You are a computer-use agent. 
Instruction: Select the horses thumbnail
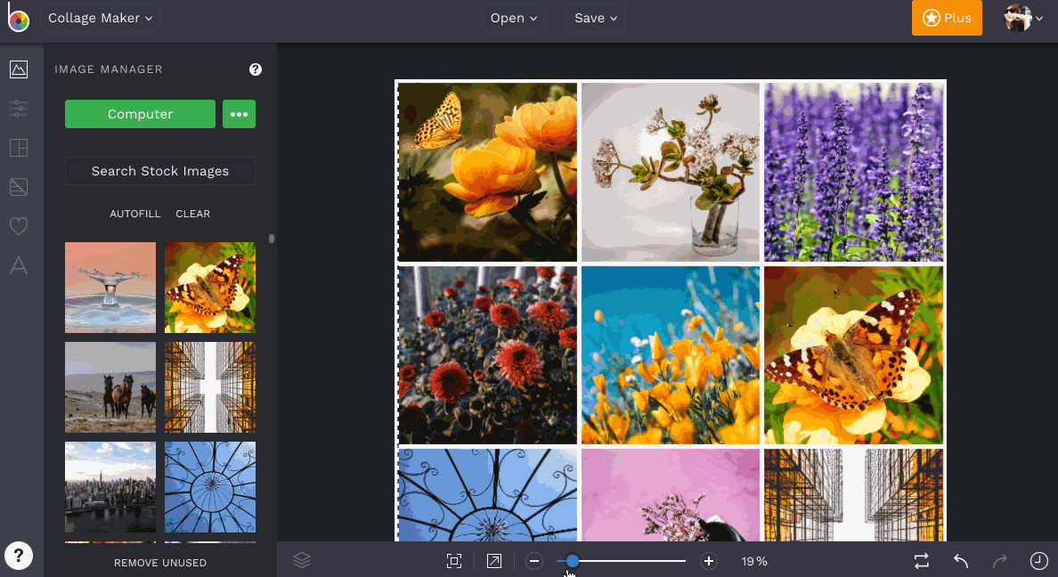[x=110, y=387]
